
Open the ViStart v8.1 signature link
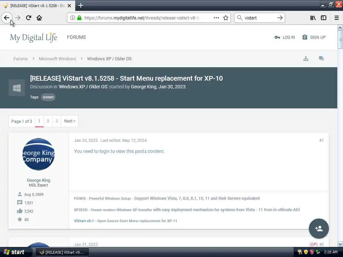84,221
